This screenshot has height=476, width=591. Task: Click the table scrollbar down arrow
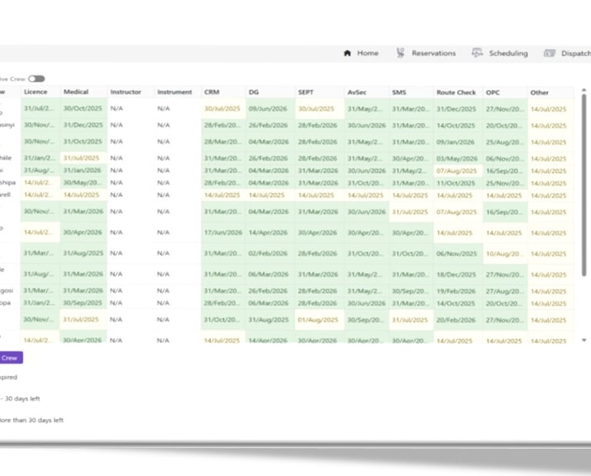tap(584, 340)
